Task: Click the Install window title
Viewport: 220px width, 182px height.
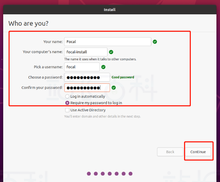Action: [110, 10]
